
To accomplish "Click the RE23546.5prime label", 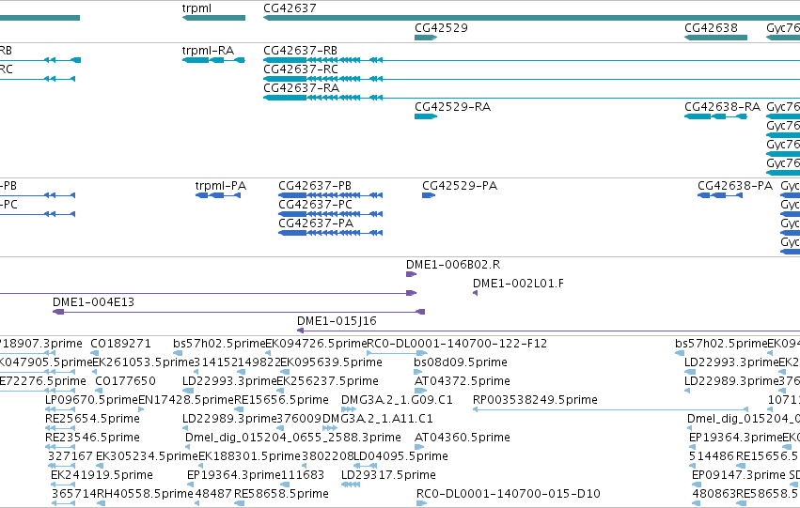I will tap(92, 439).
